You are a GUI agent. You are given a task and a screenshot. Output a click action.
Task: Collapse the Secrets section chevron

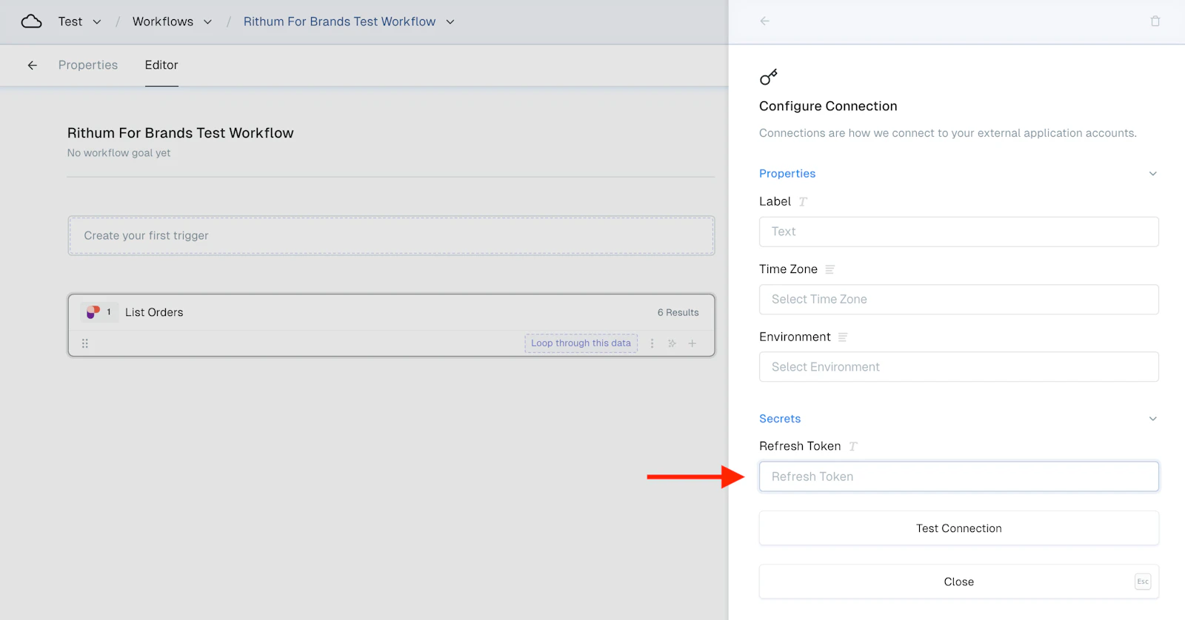(x=1152, y=419)
